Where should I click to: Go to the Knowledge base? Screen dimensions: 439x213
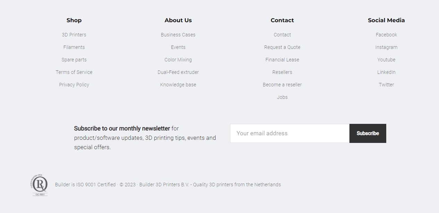pos(178,85)
